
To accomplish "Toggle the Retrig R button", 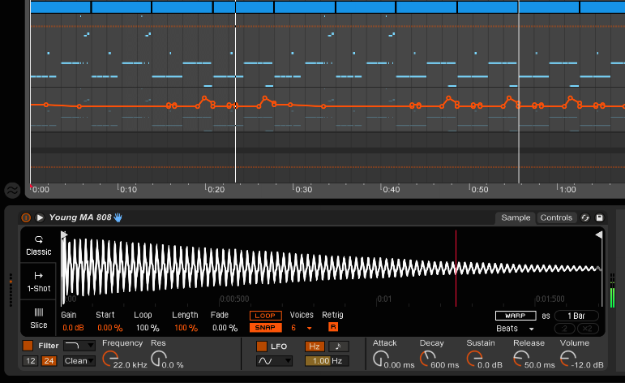I will 333,327.
